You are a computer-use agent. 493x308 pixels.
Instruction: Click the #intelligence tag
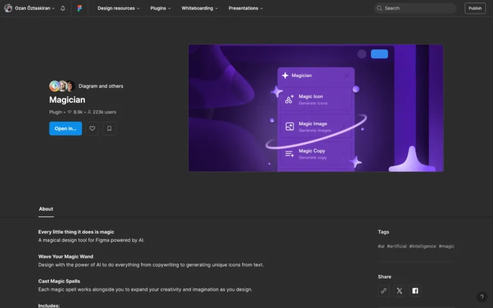coord(422,246)
